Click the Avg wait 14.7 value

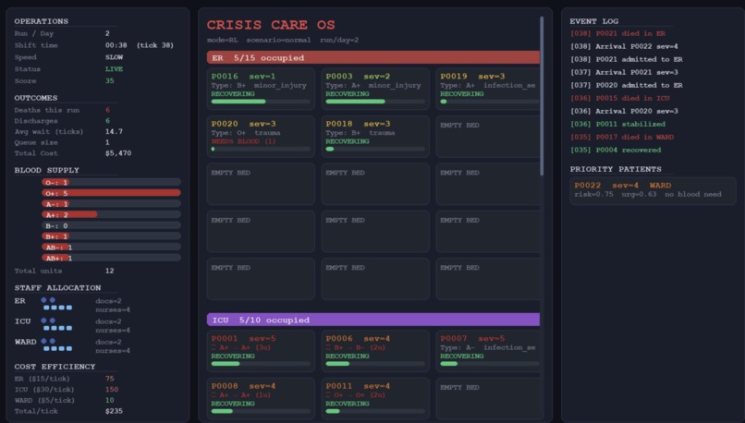(x=114, y=131)
